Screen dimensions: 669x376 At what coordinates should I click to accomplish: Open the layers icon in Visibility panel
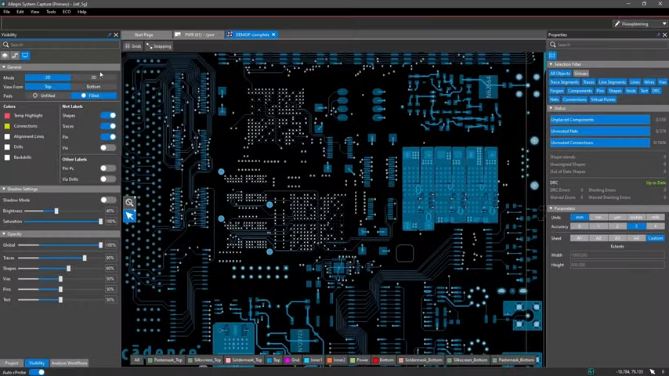point(5,56)
